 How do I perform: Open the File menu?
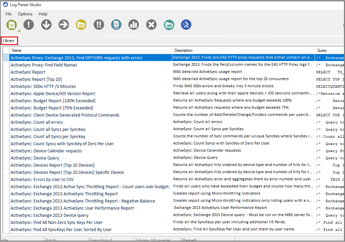[9, 14]
